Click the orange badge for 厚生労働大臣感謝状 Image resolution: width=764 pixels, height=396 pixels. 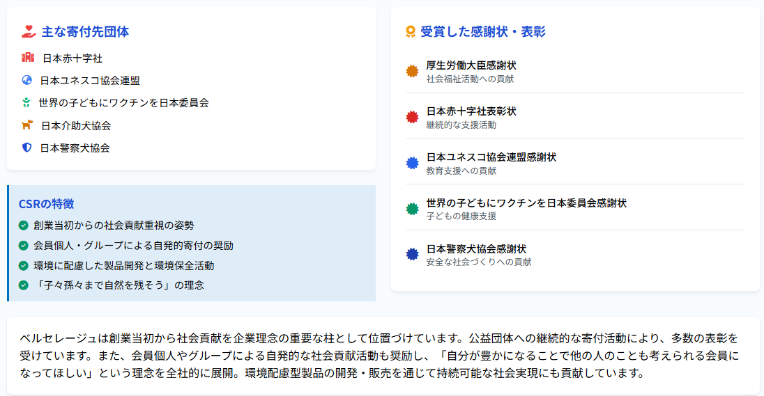[x=412, y=71]
